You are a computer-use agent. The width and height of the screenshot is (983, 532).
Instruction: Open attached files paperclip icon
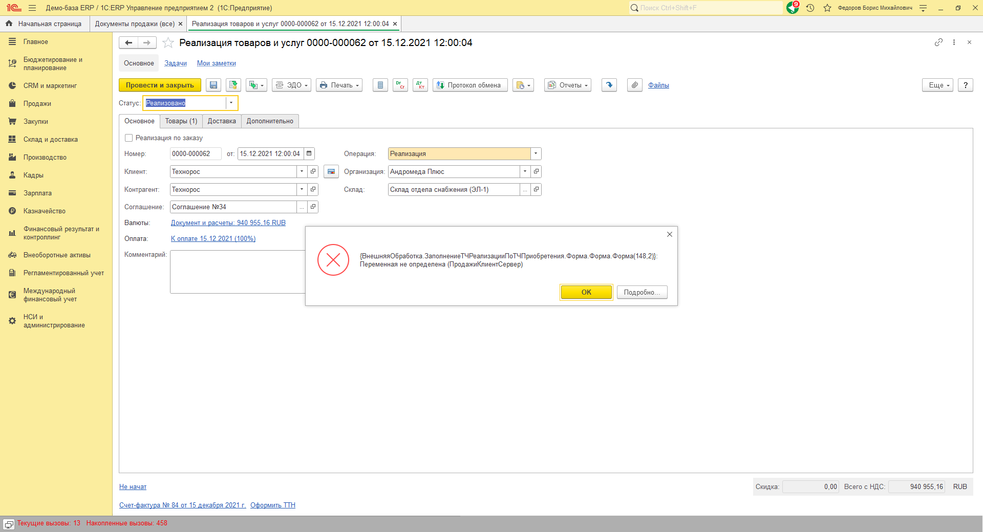(634, 85)
